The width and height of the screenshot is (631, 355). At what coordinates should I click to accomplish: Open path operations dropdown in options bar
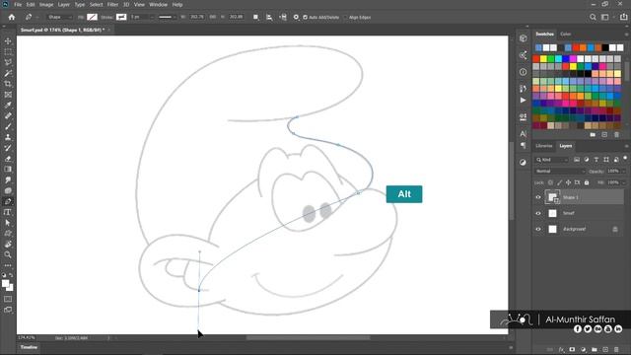pyautogui.click(x=256, y=17)
